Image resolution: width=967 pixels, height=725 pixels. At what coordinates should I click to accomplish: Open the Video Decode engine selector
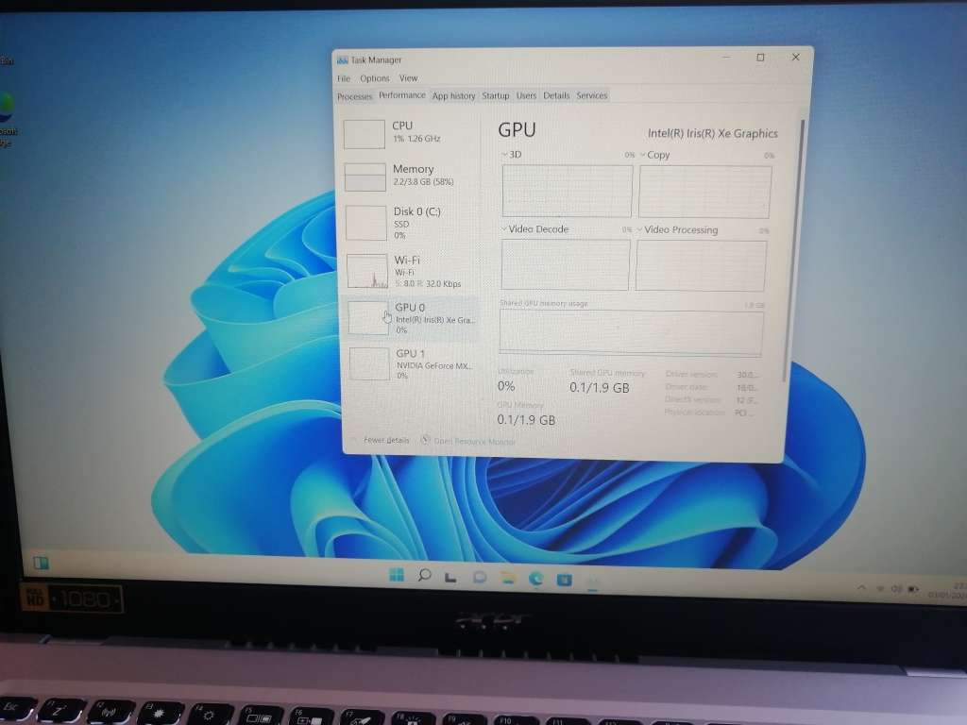[504, 229]
